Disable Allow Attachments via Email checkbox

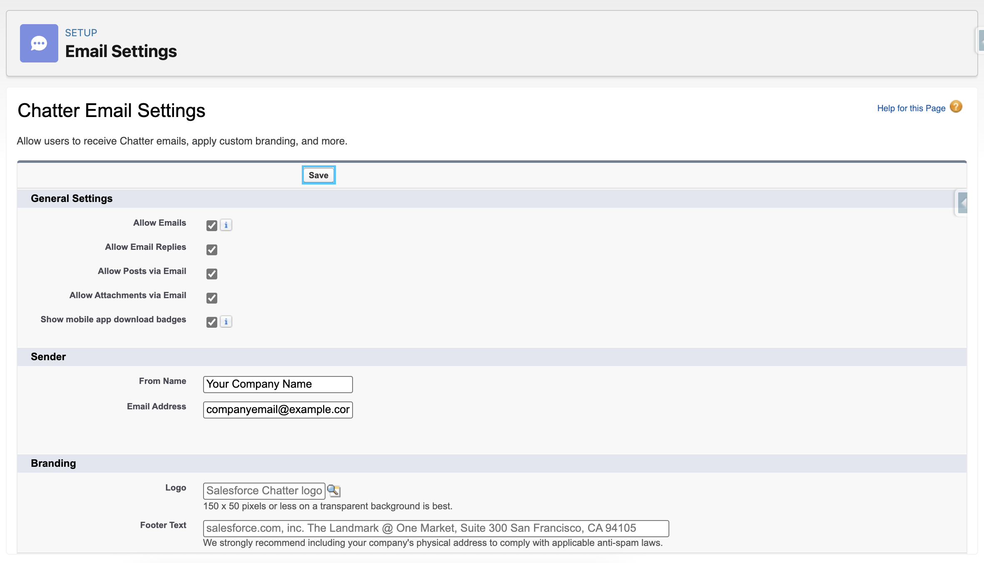coord(212,298)
